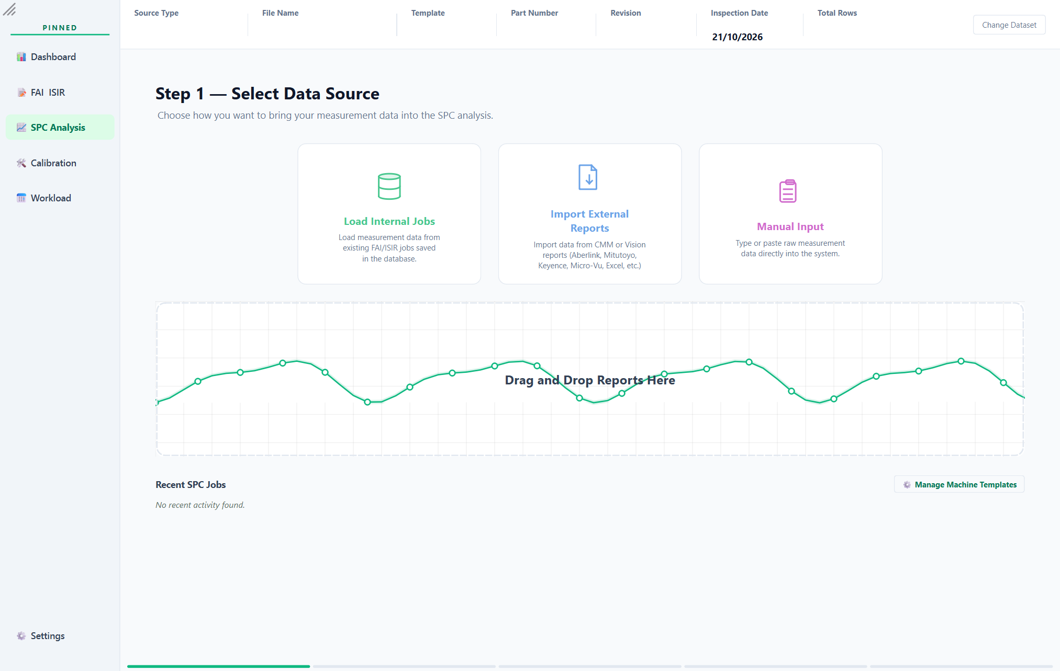Choose Manual Input title
The image size is (1060, 671).
point(790,226)
